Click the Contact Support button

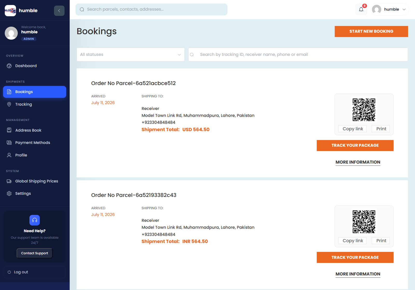point(34,253)
